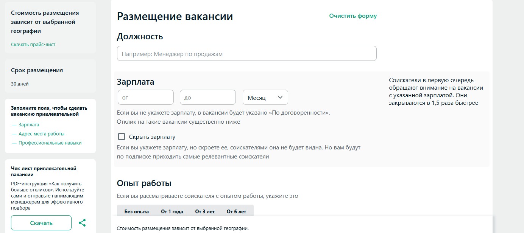Select the Без опыта experience option
Image resolution: width=524 pixels, height=233 pixels.
pyautogui.click(x=136, y=211)
